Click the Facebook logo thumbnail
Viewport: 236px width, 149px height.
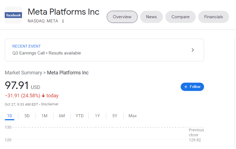pyautogui.click(x=13, y=15)
